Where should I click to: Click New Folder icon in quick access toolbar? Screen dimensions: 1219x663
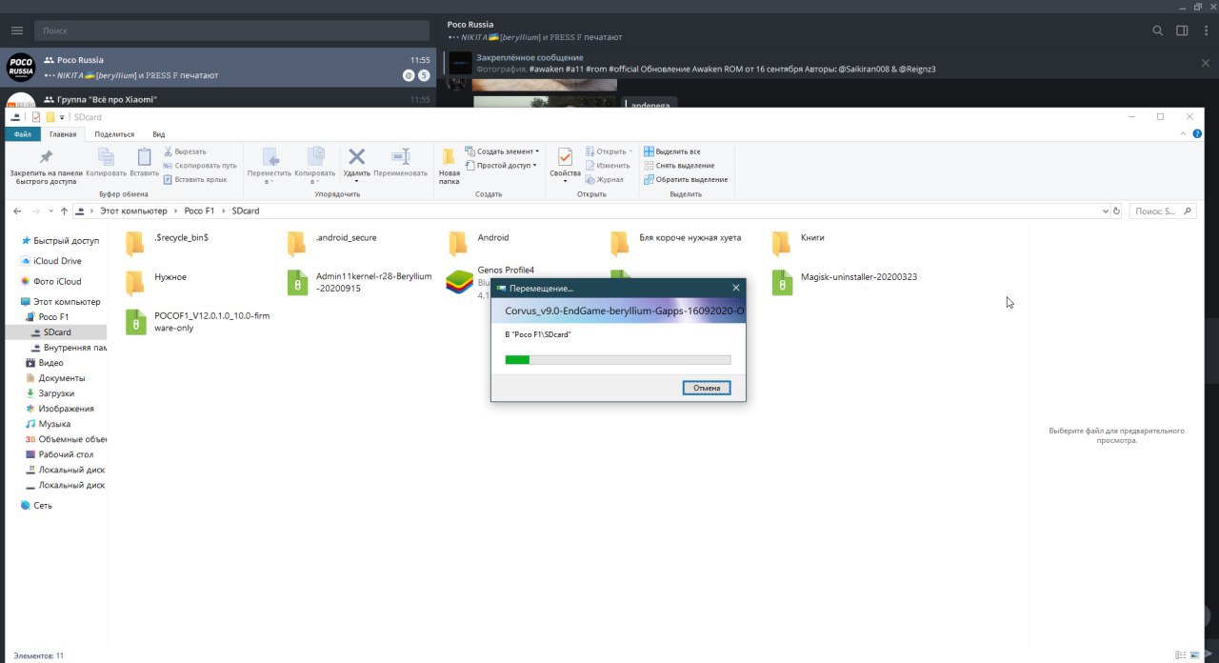(x=50, y=117)
